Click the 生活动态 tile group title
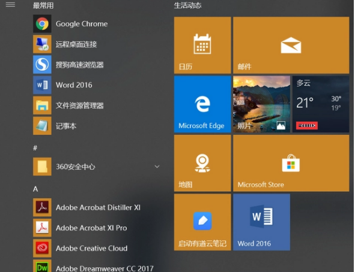The image size is (355, 272). coord(187,5)
